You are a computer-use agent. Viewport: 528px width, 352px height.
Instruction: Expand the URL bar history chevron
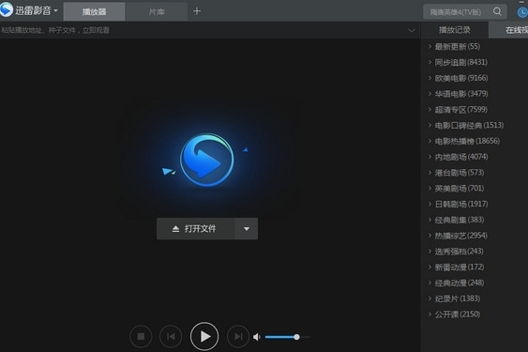(x=412, y=30)
